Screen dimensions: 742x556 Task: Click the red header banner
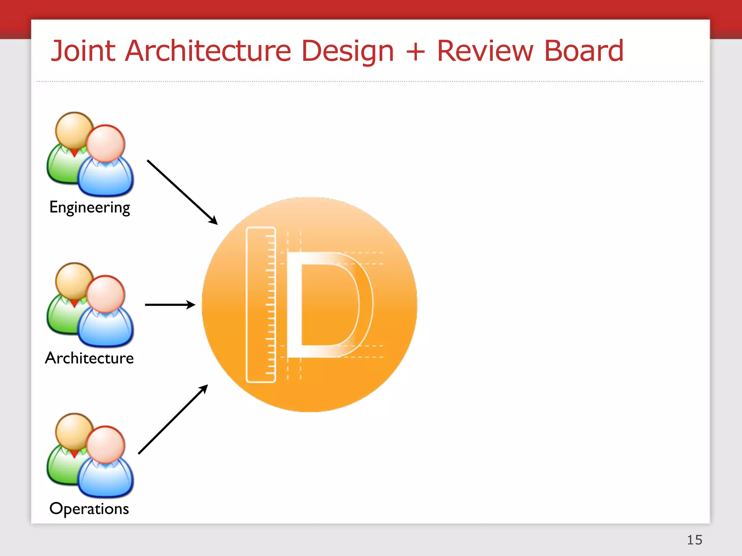[x=371, y=9]
